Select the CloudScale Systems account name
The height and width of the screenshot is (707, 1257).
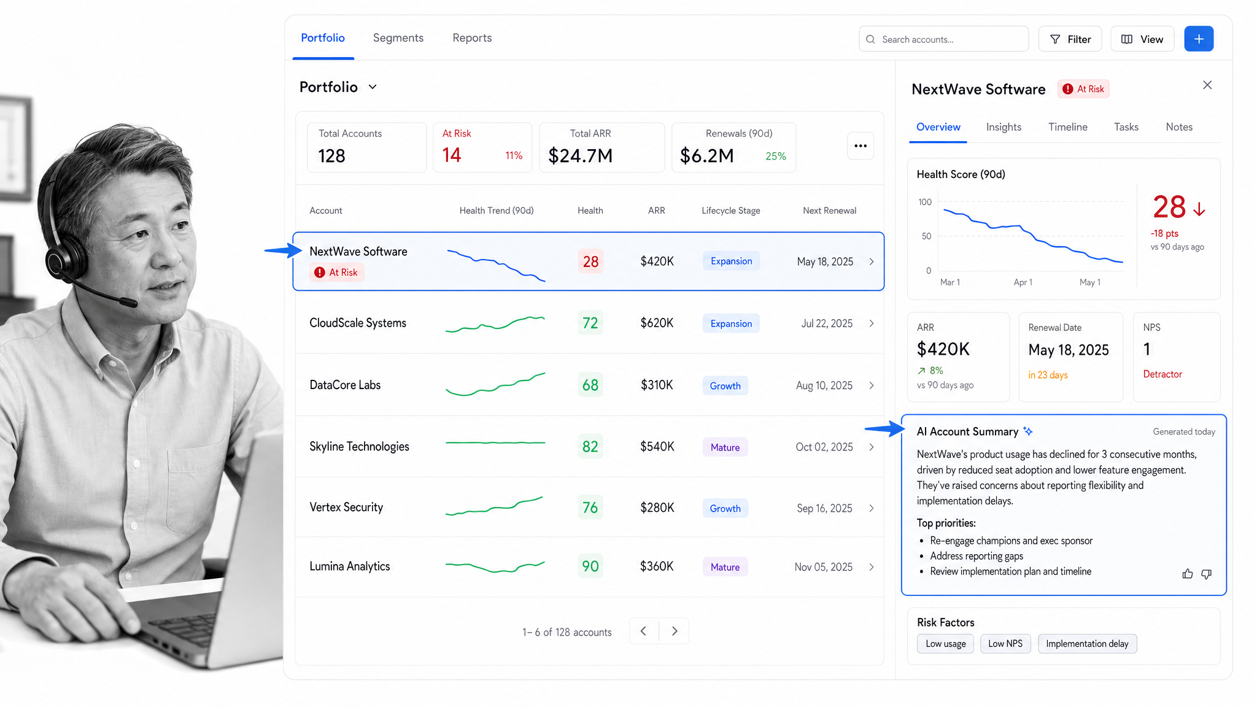pyautogui.click(x=358, y=323)
